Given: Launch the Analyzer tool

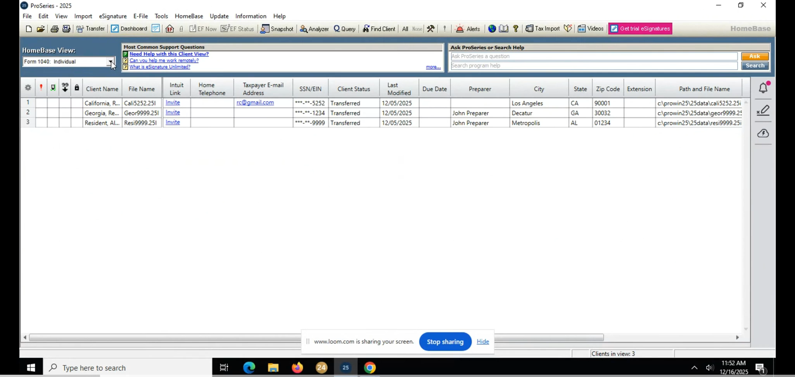Looking at the screenshot, I should 314,29.
